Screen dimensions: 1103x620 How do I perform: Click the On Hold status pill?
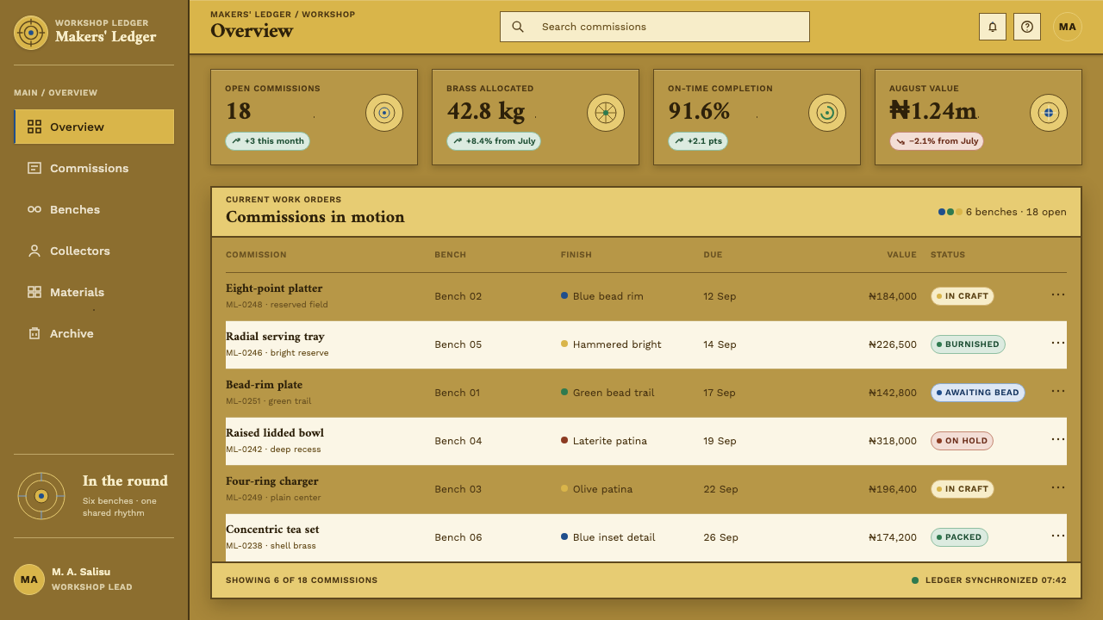pyautogui.click(x=962, y=441)
